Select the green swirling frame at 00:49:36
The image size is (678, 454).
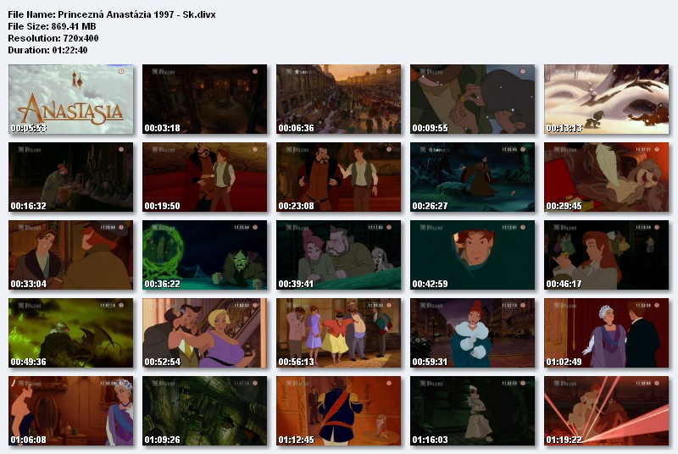click(70, 333)
